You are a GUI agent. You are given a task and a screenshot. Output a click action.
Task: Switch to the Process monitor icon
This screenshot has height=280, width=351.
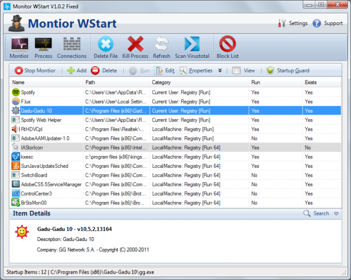43,44
